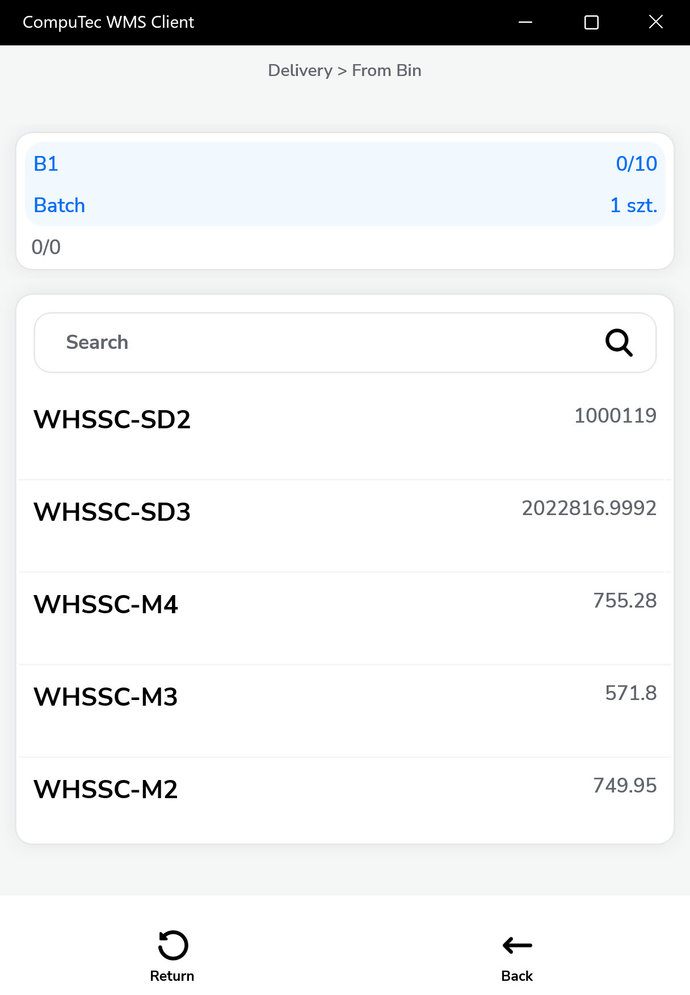The image size is (690, 995).
Task: Click the Batch label in item card
Action: (x=60, y=205)
